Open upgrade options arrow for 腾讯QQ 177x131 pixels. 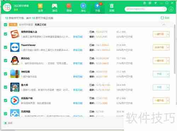[x=168, y=61]
